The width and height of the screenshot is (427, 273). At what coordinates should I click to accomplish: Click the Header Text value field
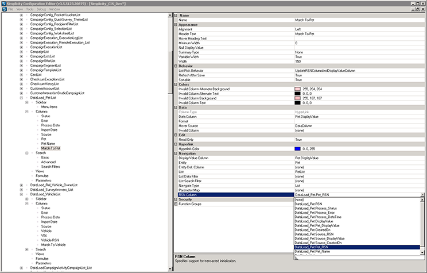pyautogui.click(x=359, y=34)
